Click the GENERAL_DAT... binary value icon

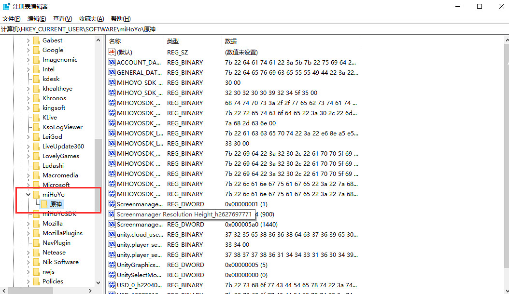(112, 73)
